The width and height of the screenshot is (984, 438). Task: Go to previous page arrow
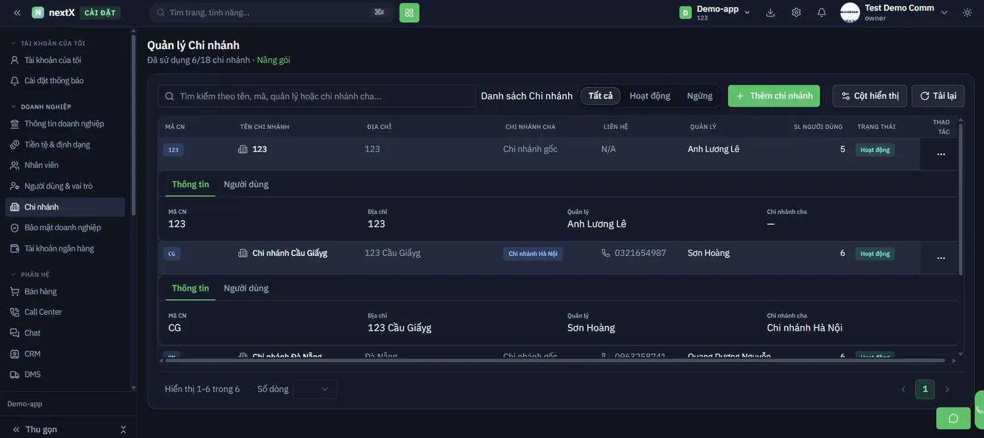(x=903, y=390)
